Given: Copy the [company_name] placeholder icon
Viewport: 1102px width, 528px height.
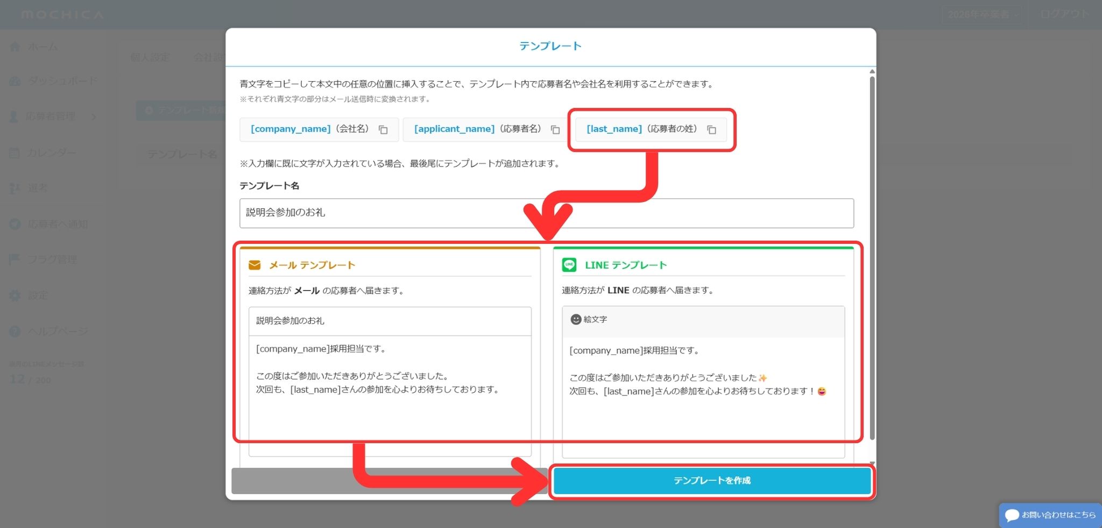Looking at the screenshot, I should 383,129.
